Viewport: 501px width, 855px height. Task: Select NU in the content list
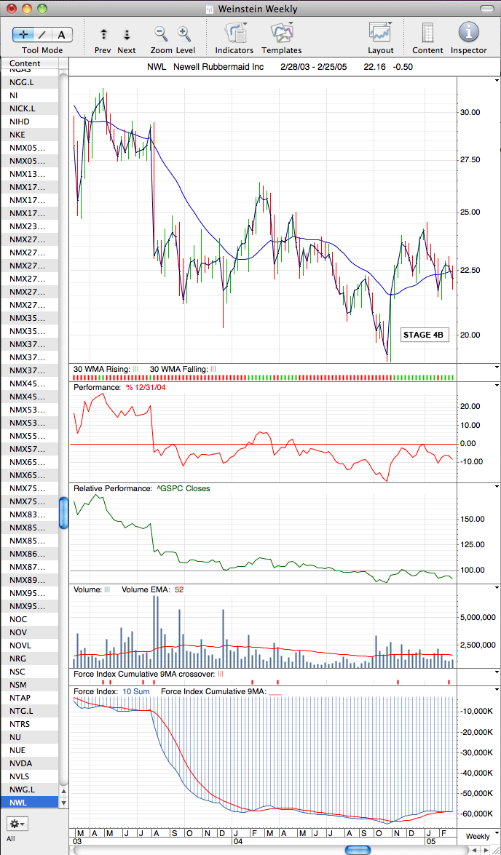click(x=29, y=737)
